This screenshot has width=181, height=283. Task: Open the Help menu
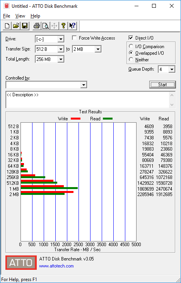(35, 16)
